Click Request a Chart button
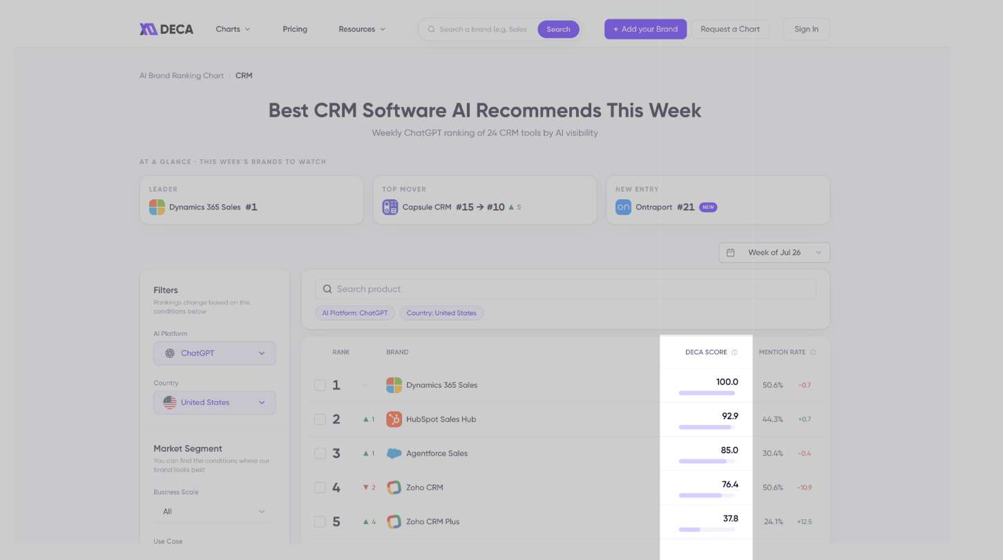 [x=730, y=29]
